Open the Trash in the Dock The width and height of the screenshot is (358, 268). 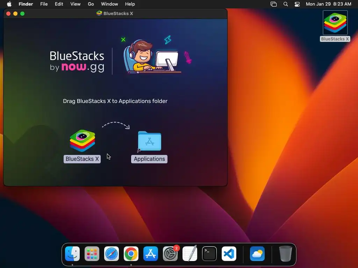click(x=285, y=254)
